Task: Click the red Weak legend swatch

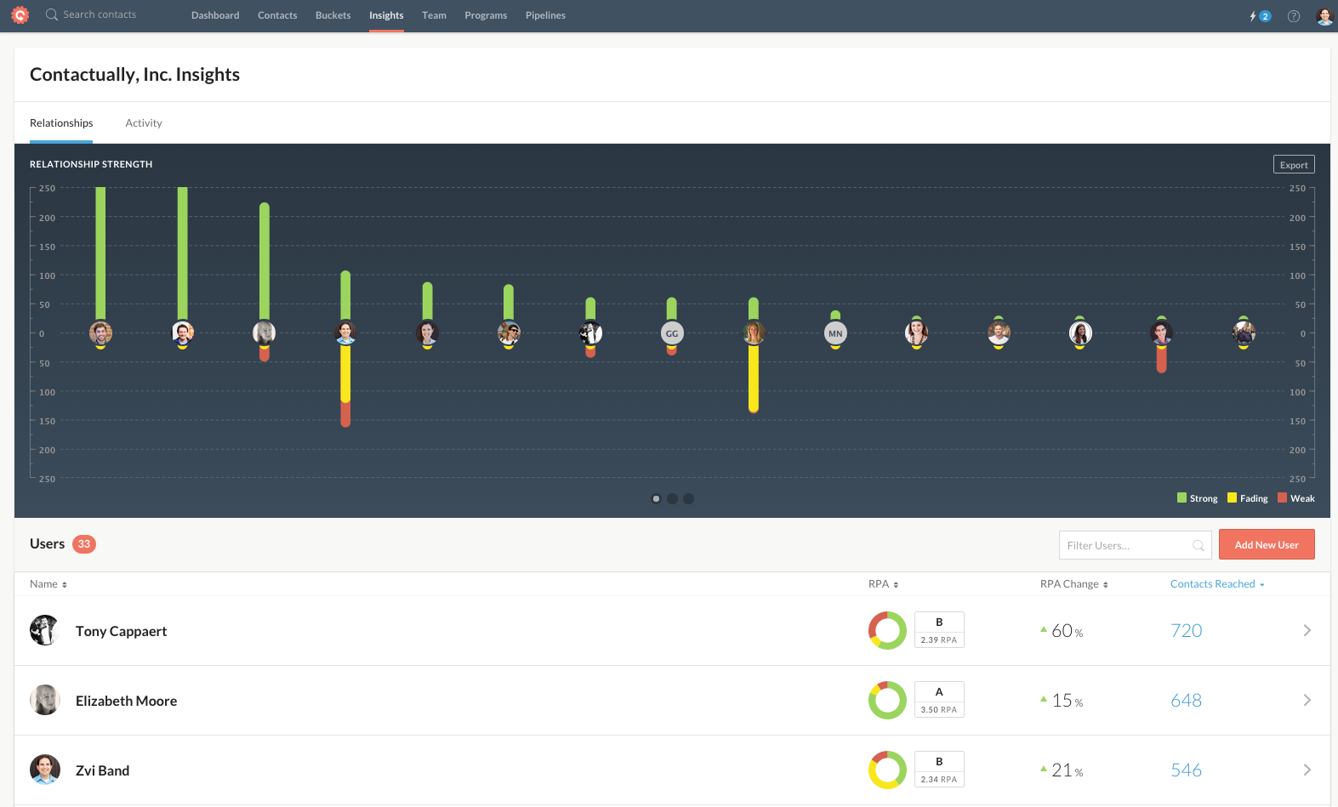Action: click(x=1282, y=498)
